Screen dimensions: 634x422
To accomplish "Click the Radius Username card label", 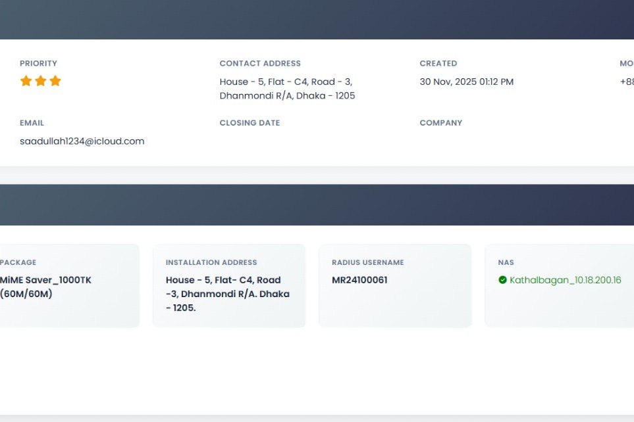I will 367,262.
